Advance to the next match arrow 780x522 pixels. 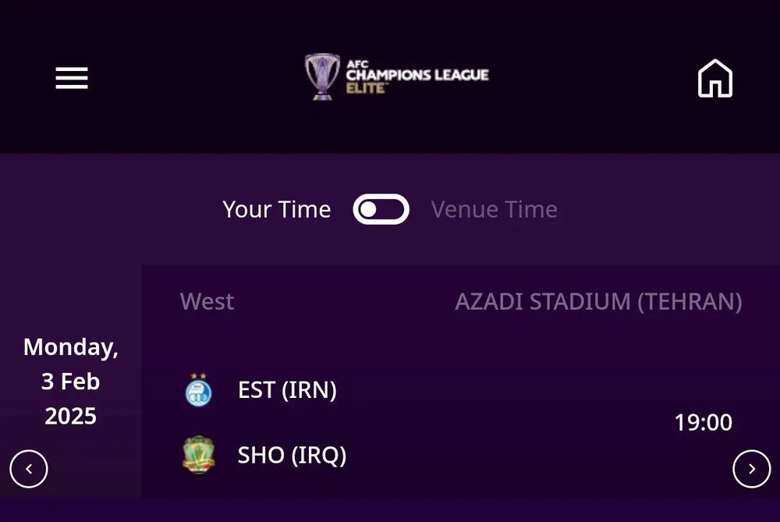752,469
